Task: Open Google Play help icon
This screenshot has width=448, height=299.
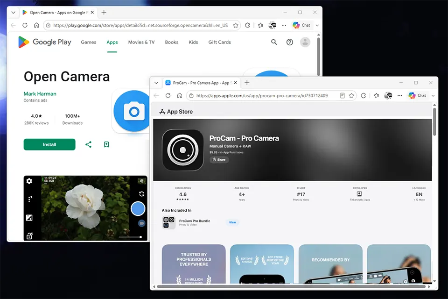Action: click(x=290, y=42)
